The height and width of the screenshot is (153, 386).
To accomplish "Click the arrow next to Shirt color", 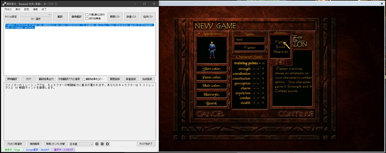I will [x=229, y=69].
